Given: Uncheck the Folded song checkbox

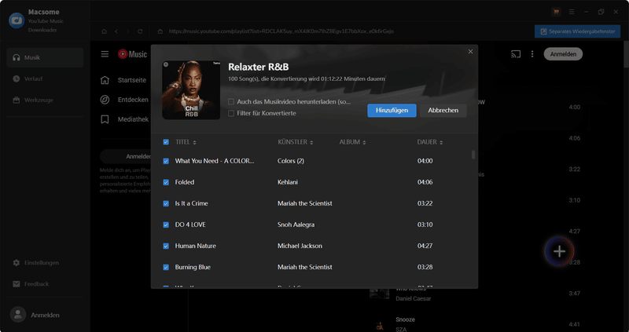Looking at the screenshot, I should click(x=166, y=182).
